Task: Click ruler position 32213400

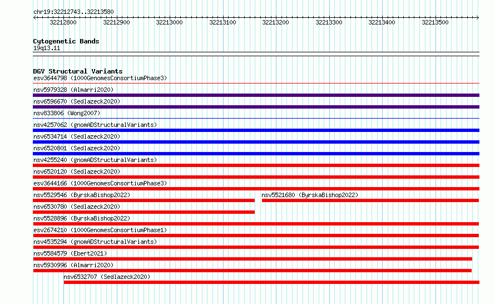Action: (x=382, y=22)
